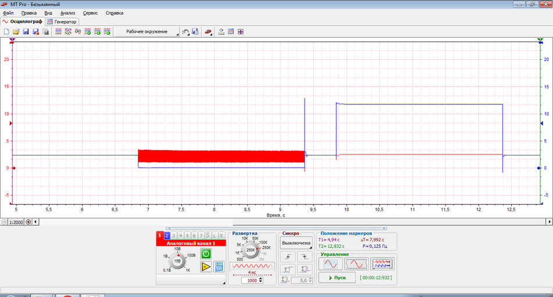Click the grayed save-all disks icon
Screen dimensions: 553x297
(45, 32)
